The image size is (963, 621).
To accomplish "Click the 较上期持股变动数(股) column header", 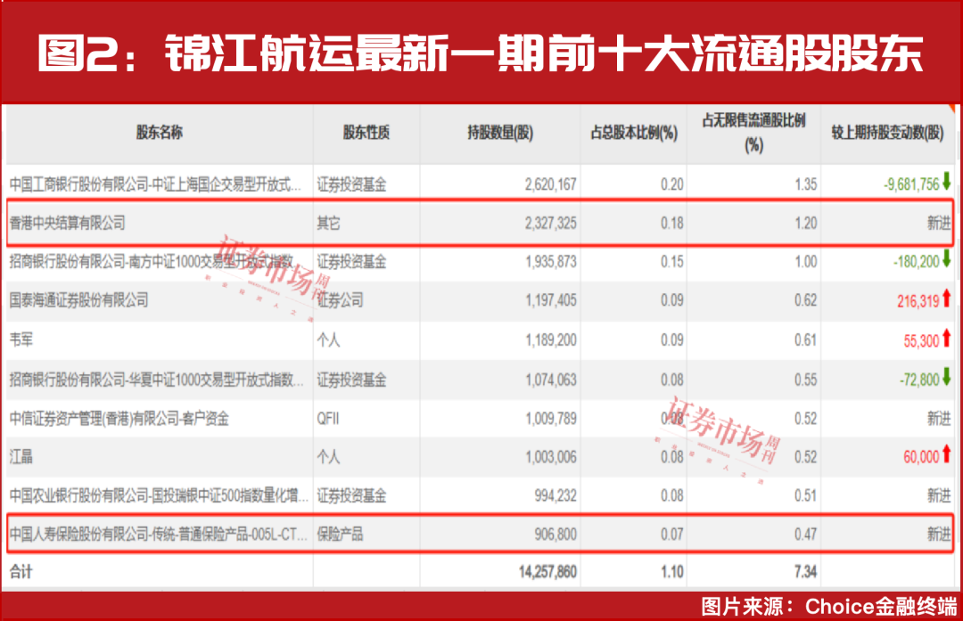I will [887, 133].
